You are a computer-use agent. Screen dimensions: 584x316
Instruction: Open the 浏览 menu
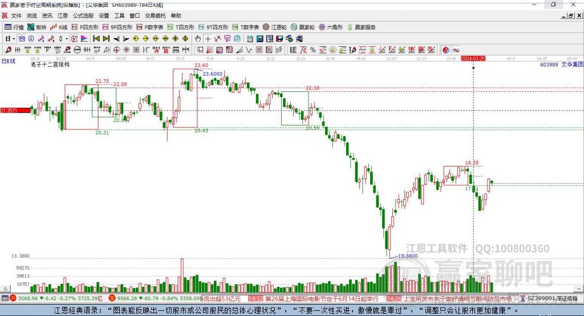click(x=32, y=15)
